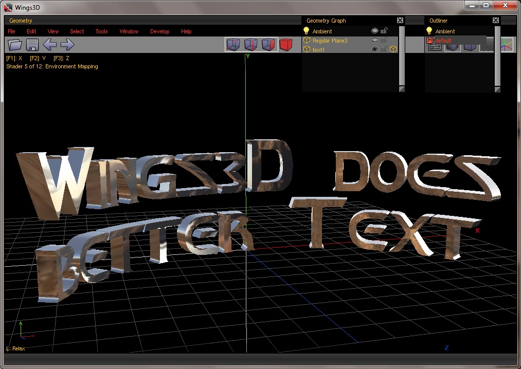
Task: Select Ambient entry in the Outliner
Action: click(x=459, y=31)
